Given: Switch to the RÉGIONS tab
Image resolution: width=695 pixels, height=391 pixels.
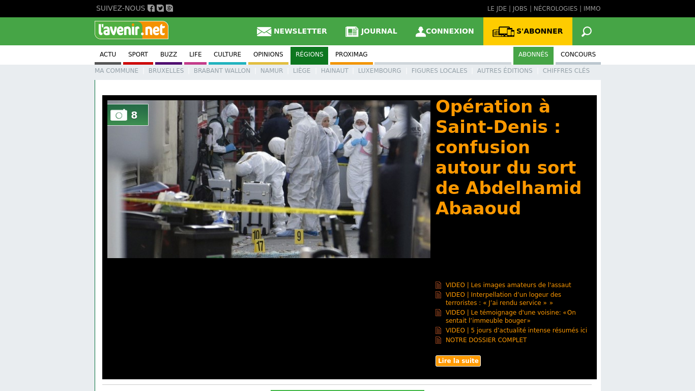Looking at the screenshot, I should click(x=309, y=54).
